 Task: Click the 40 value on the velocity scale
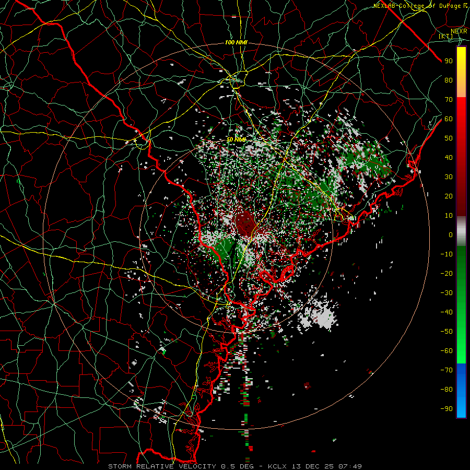pos(449,157)
